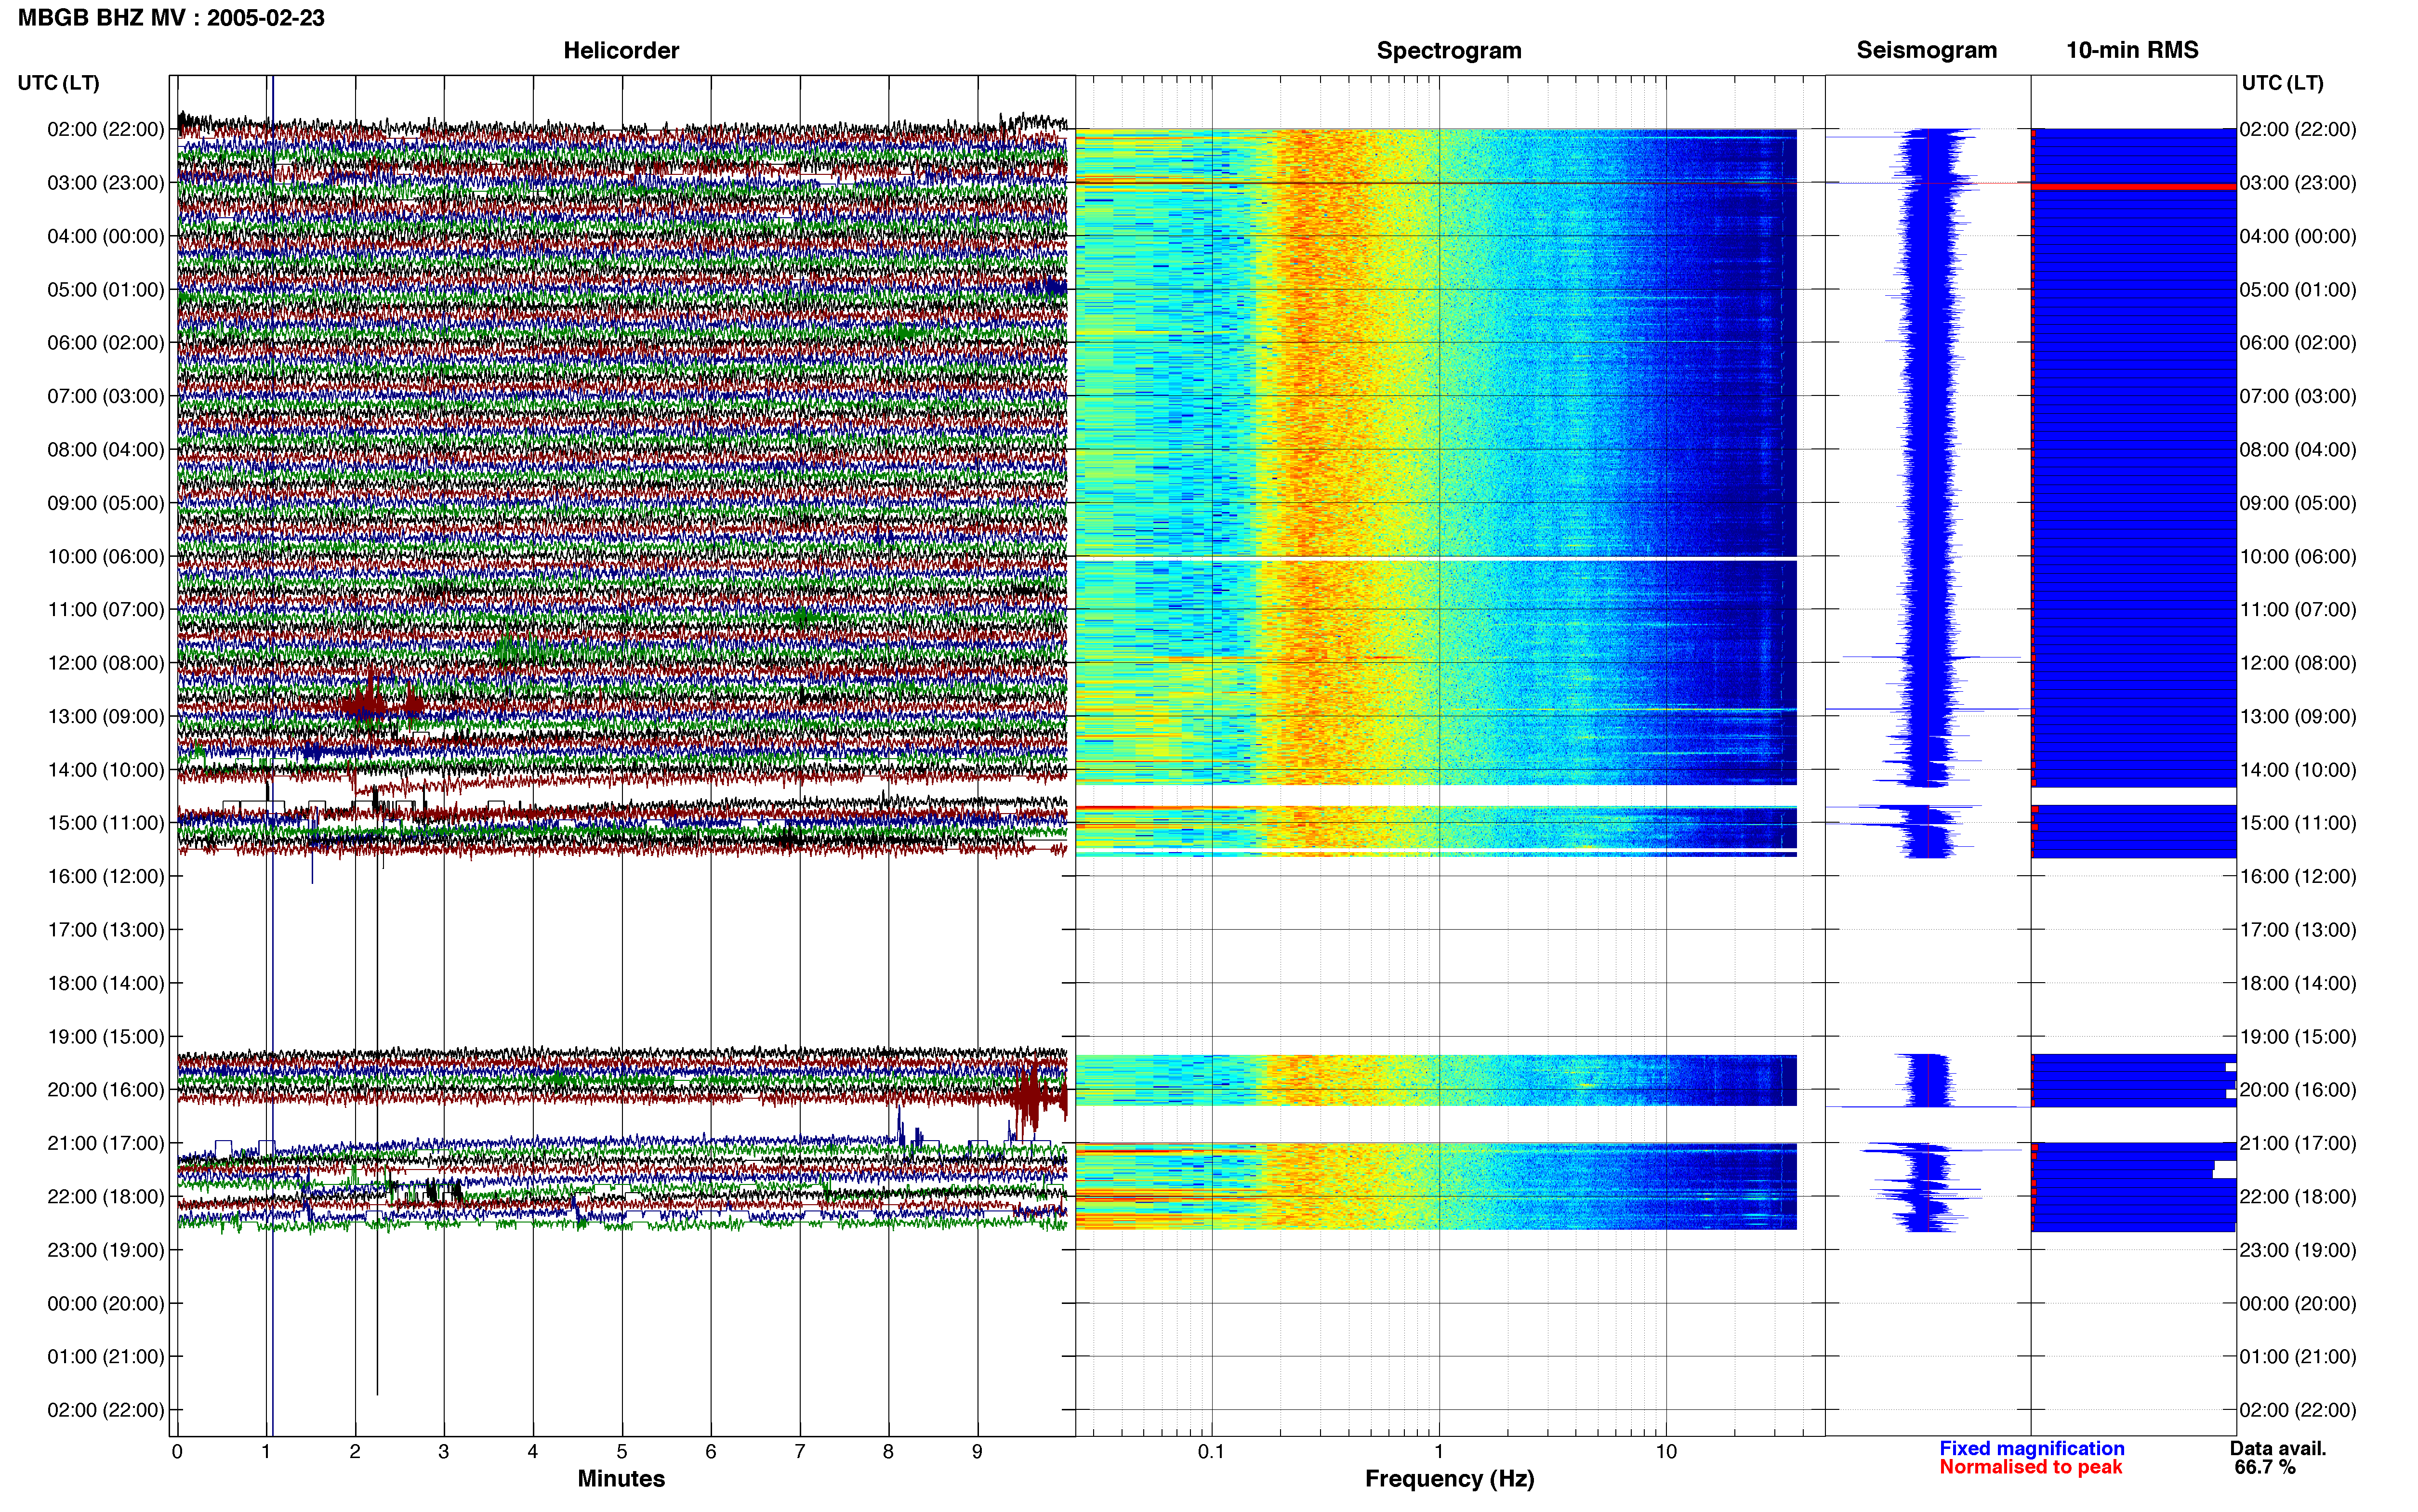
Task: Click the left '23:00 (19:00)' time label
Action: [105, 1250]
